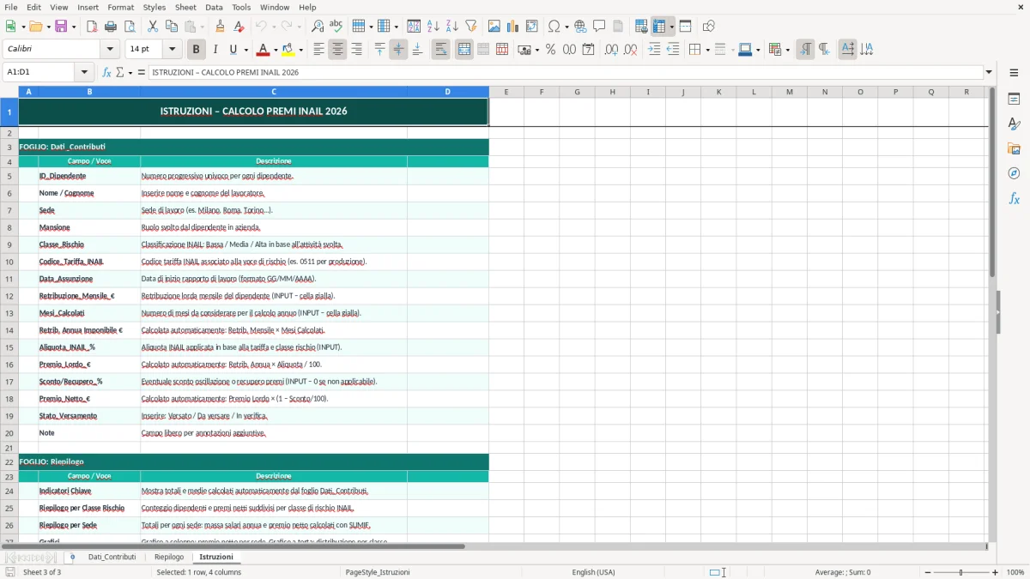Format as percent with the % icon
1030x579 pixels.
point(550,50)
